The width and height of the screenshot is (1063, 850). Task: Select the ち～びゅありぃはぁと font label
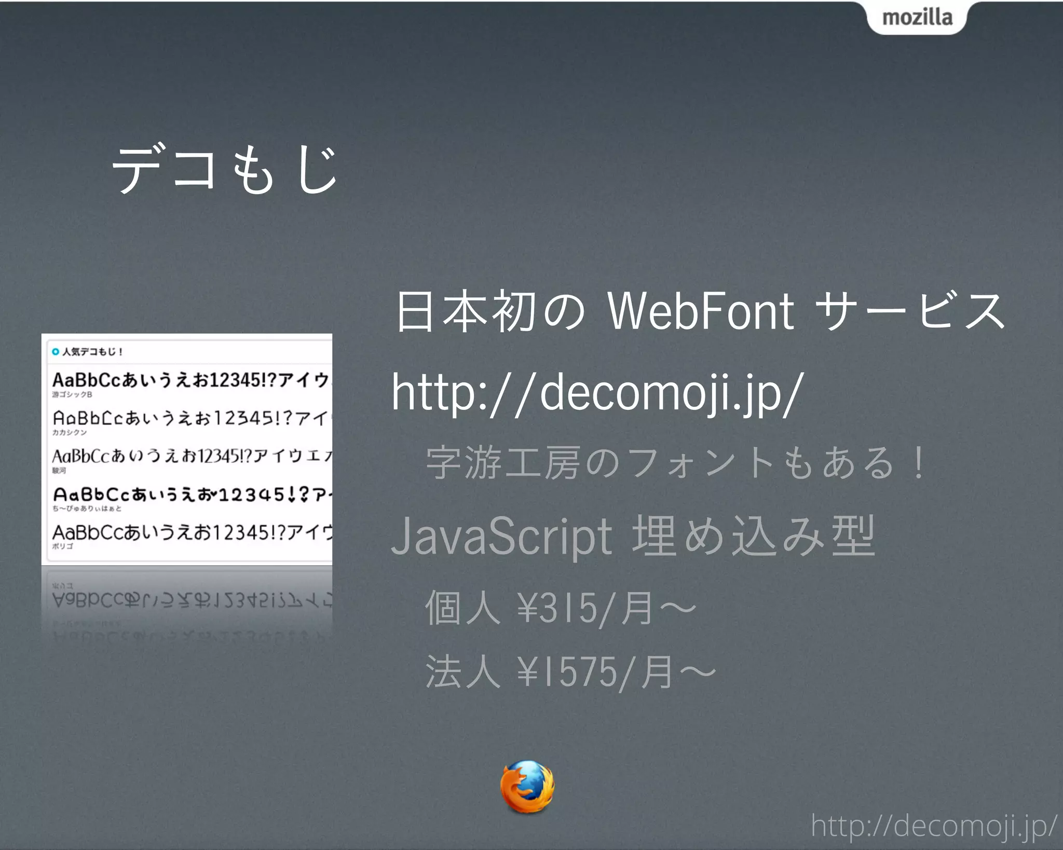click(x=87, y=509)
